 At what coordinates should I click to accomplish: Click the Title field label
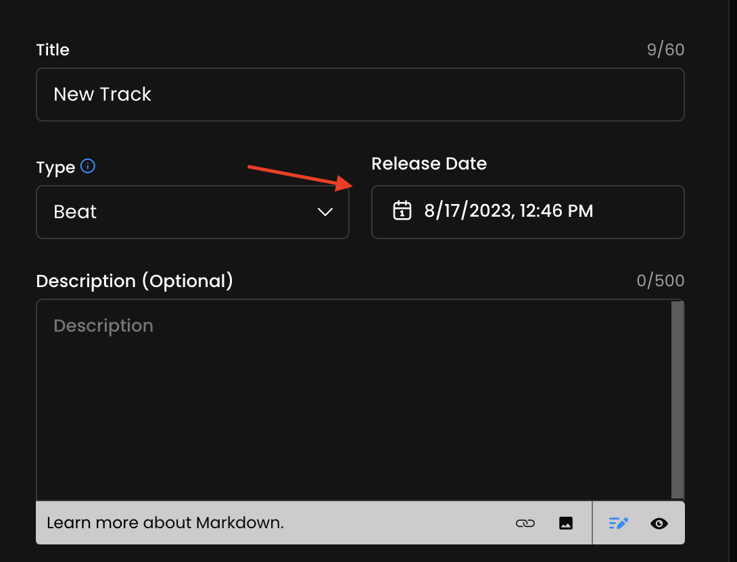tap(53, 50)
